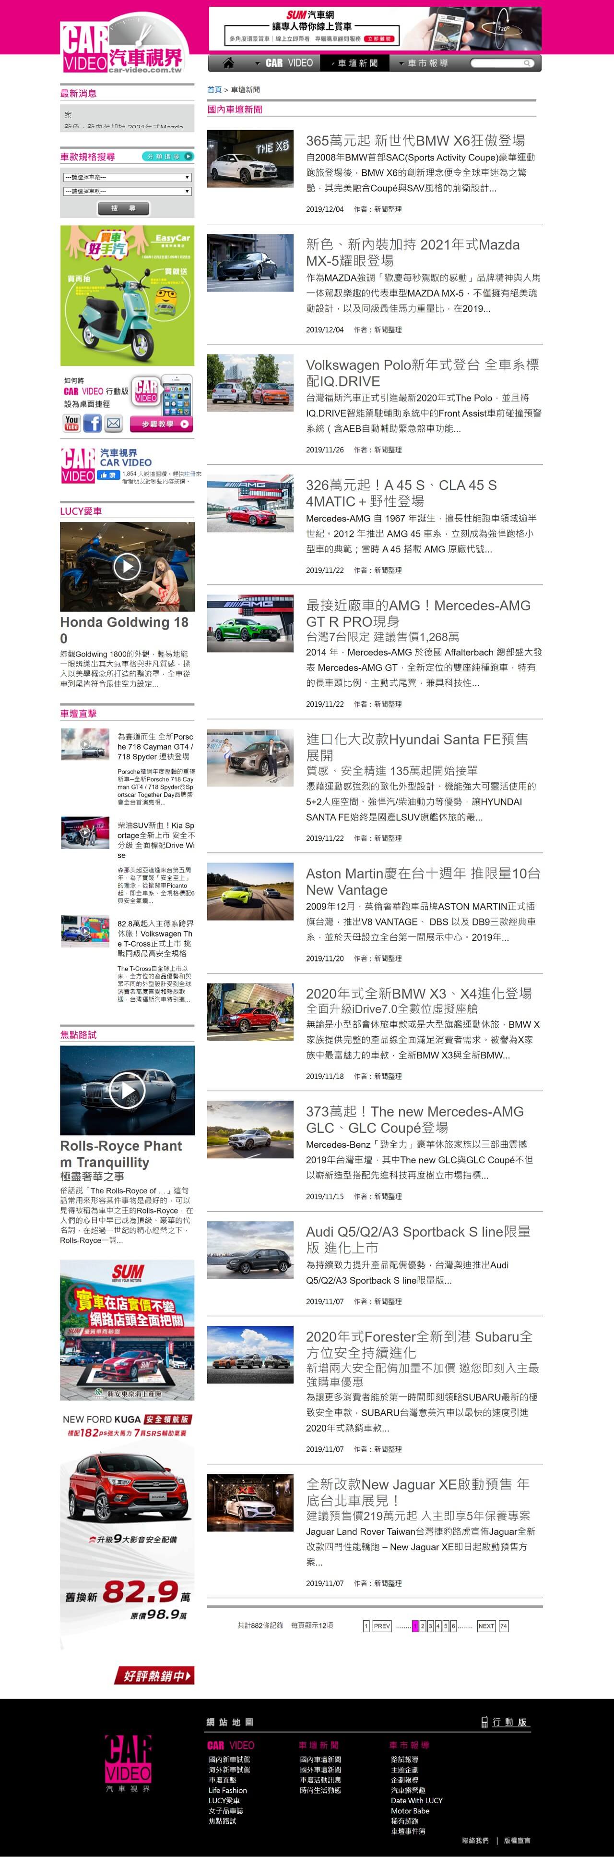Click the 首頁 breadcrumb link
This screenshot has width=614, height=1857.
point(214,89)
